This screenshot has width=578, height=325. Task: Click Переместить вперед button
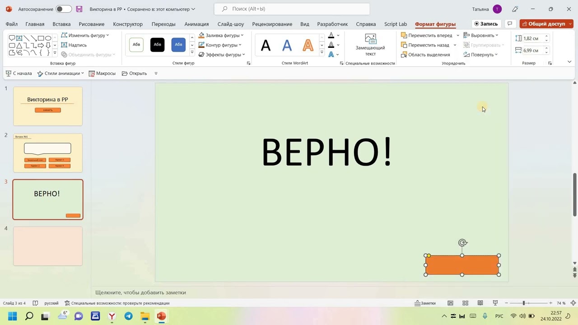click(x=427, y=35)
